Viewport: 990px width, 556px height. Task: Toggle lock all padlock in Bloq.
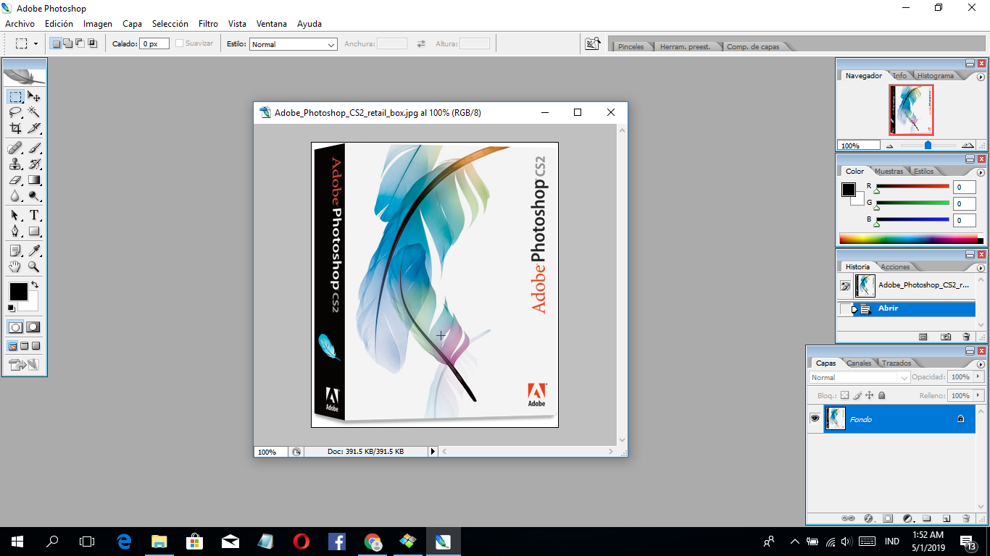[881, 395]
